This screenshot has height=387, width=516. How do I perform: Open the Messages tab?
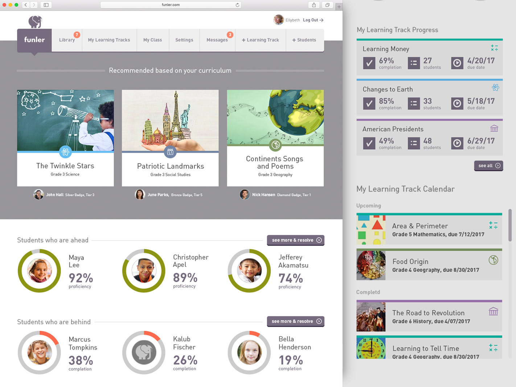coord(217,40)
